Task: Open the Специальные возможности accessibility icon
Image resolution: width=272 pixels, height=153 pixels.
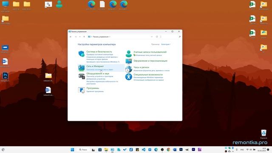Action: coord(128,76)
